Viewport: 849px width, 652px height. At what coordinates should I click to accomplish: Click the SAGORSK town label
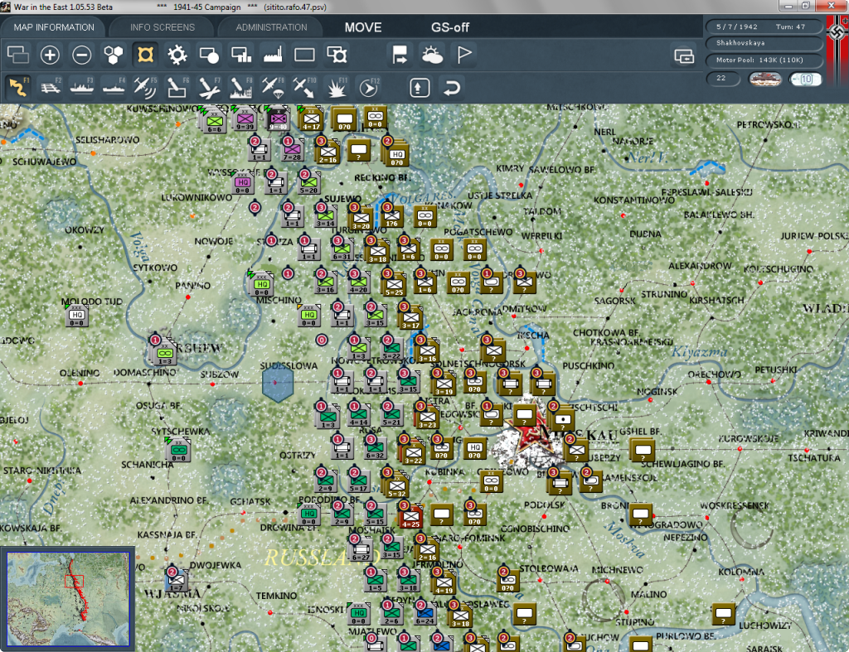point(614,301)
